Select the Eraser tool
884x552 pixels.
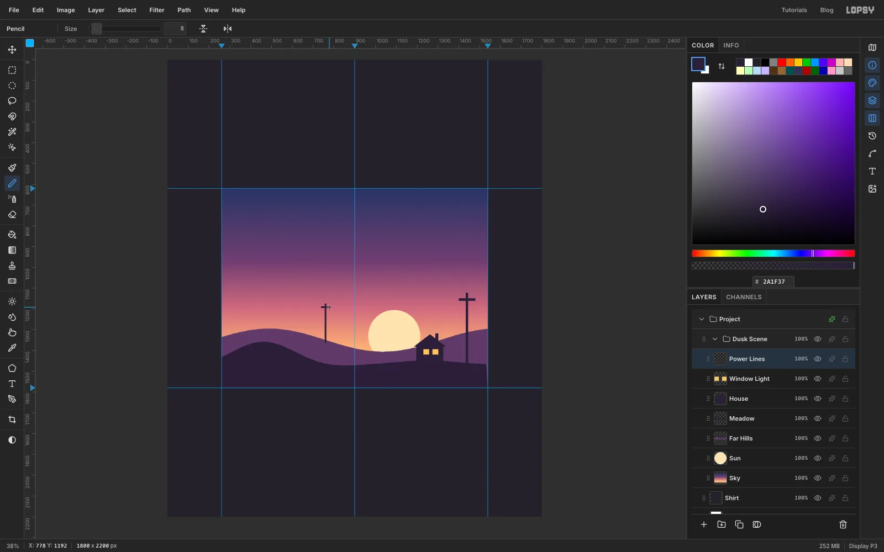point(12,215)
